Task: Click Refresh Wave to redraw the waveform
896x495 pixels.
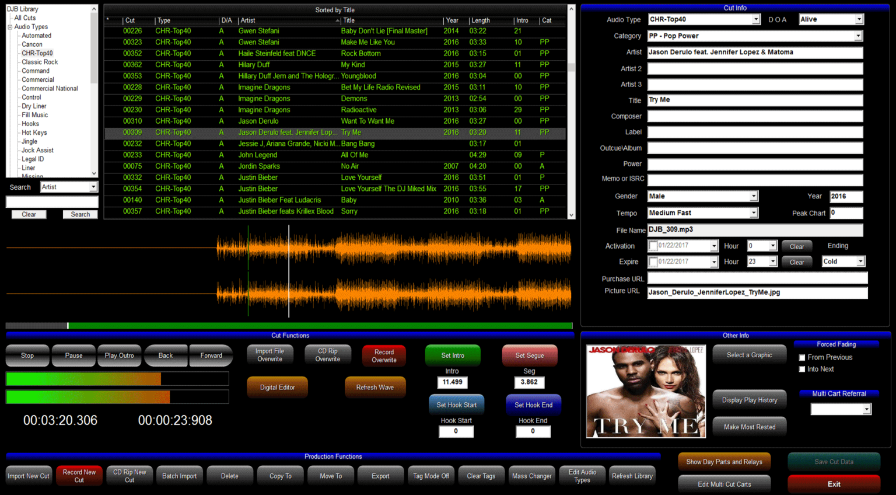Action: 375,386
